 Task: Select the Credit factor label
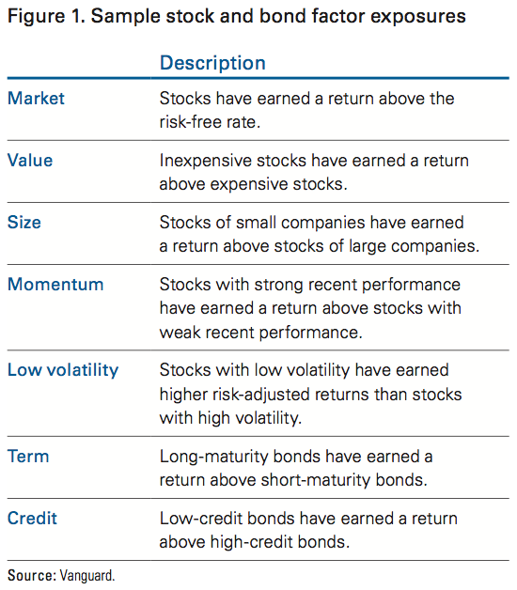coord(32,519)
